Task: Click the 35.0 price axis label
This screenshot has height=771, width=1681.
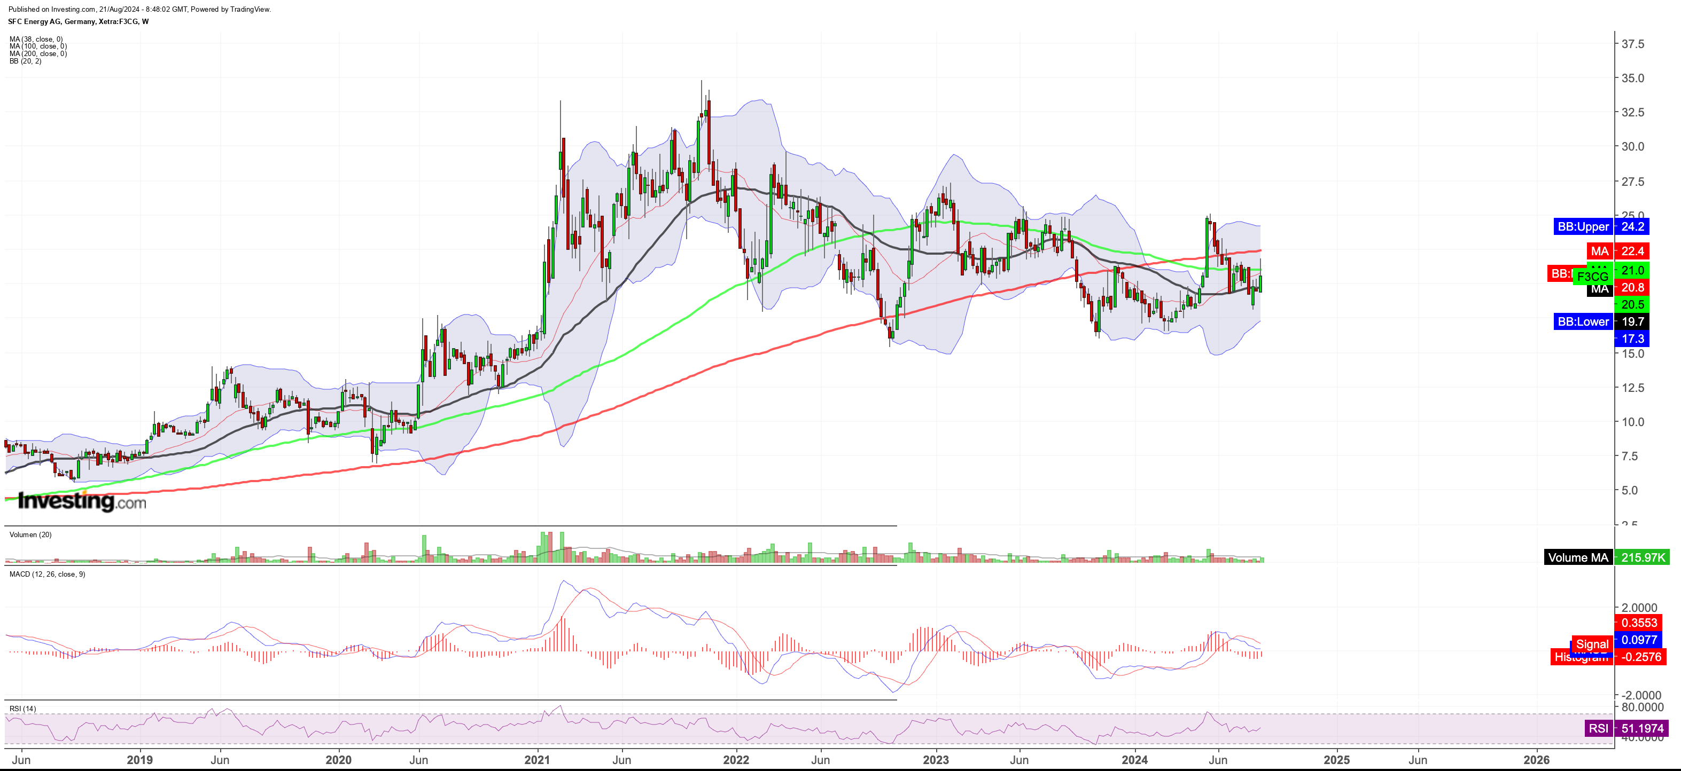Action: click(1633, 77)
